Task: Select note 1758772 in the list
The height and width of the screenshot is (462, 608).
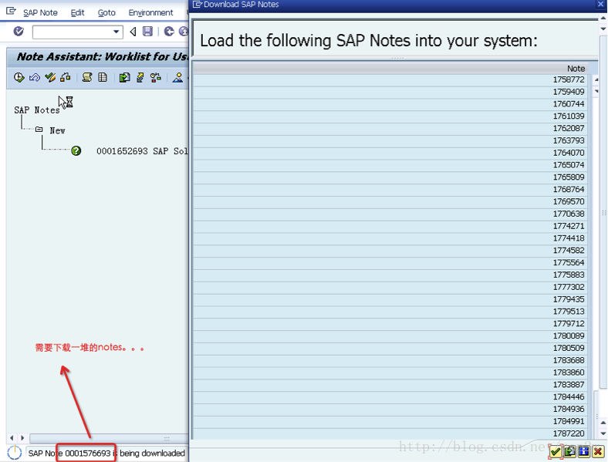Action: pyautogui.click(x=390, y=79)
